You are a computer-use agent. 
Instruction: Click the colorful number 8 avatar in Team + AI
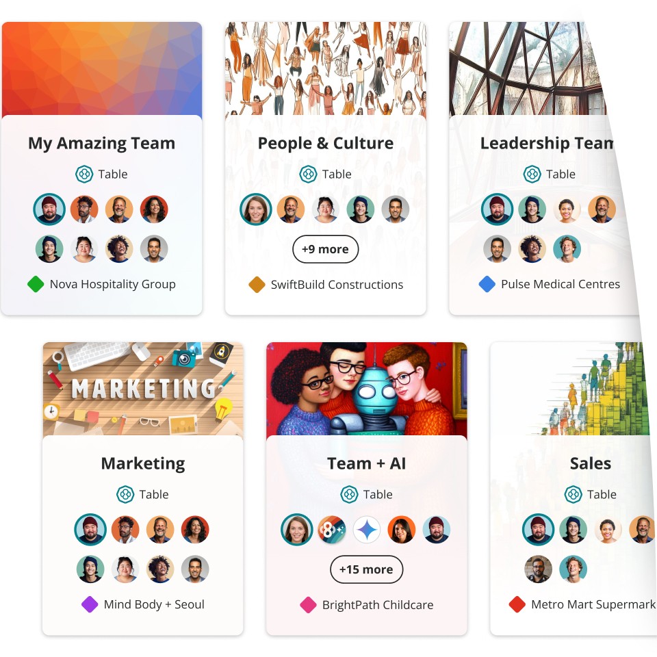(332, 530)
